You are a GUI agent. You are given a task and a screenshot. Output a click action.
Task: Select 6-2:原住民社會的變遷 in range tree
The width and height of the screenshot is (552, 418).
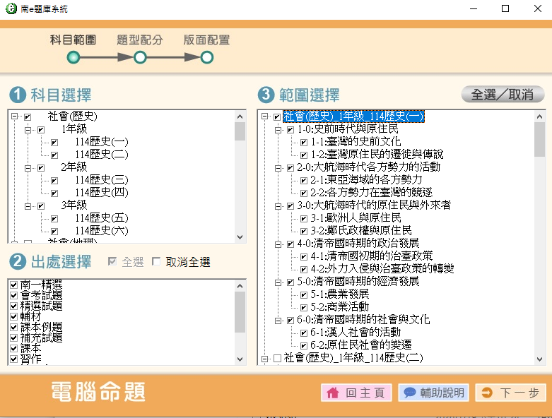click(360, 345)
